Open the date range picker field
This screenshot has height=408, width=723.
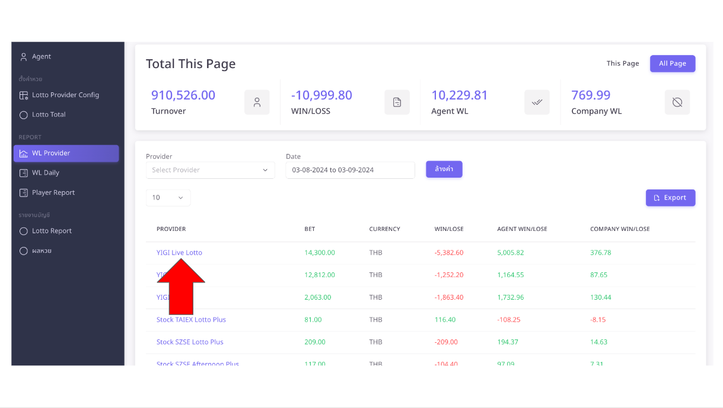point(350,170)
